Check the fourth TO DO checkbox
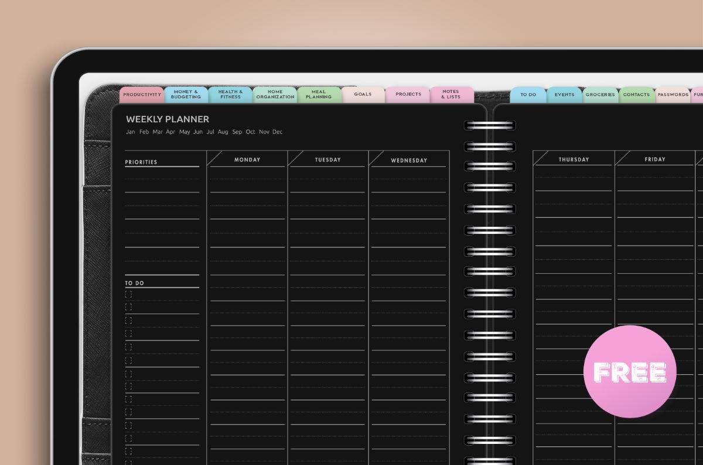703x465 pixels. click(129, 333)
